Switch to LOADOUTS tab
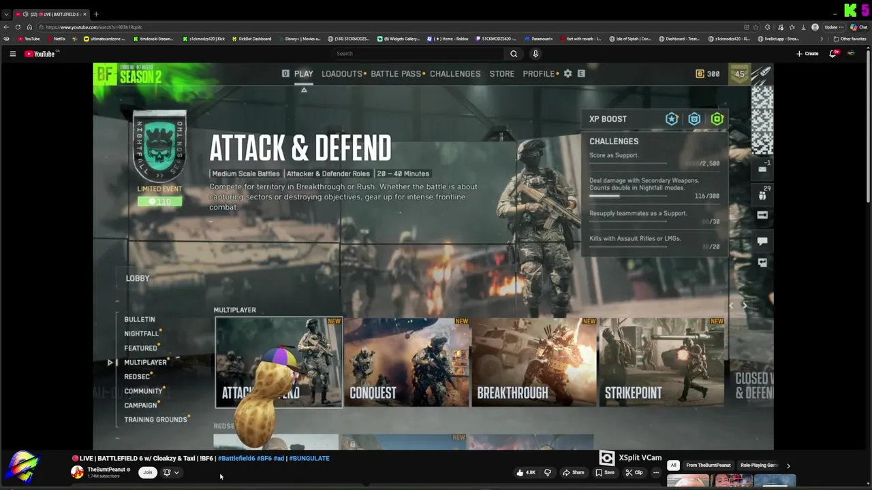The height and width of the screenshot is (490, 872). coord(342,73)
